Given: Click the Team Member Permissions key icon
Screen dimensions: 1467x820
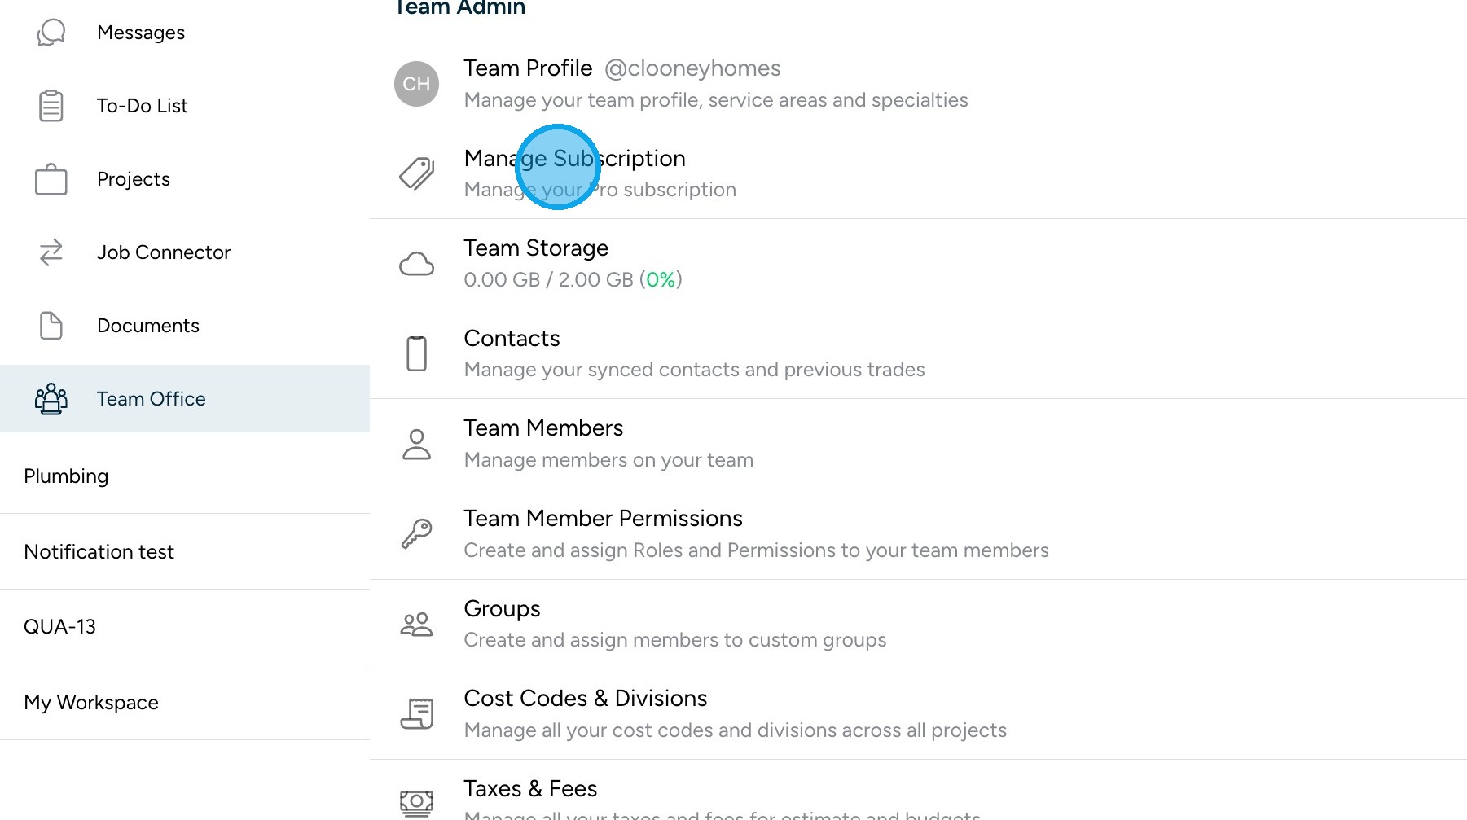Looking at the screenshot, I should pos(416,534).
